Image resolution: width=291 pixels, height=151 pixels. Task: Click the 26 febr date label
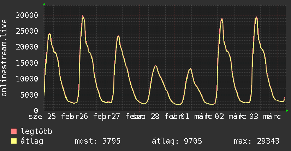95,117
